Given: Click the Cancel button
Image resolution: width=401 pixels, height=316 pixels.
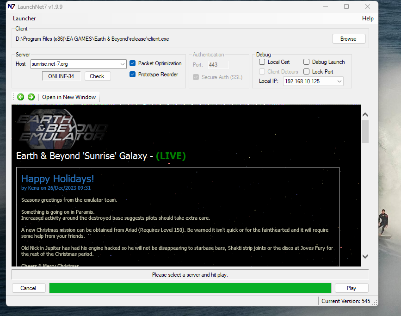Looking at the screenshot, I should pyautogui.click(x=28, y=288).
